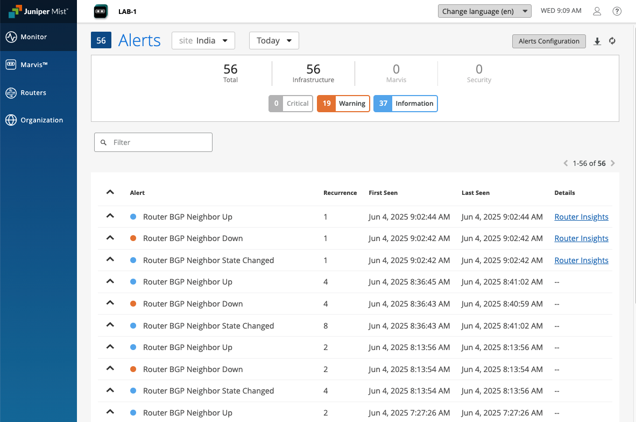Open the help question mark icon
The width and height of the screenshot is (636, 422).
coord(617,11)
